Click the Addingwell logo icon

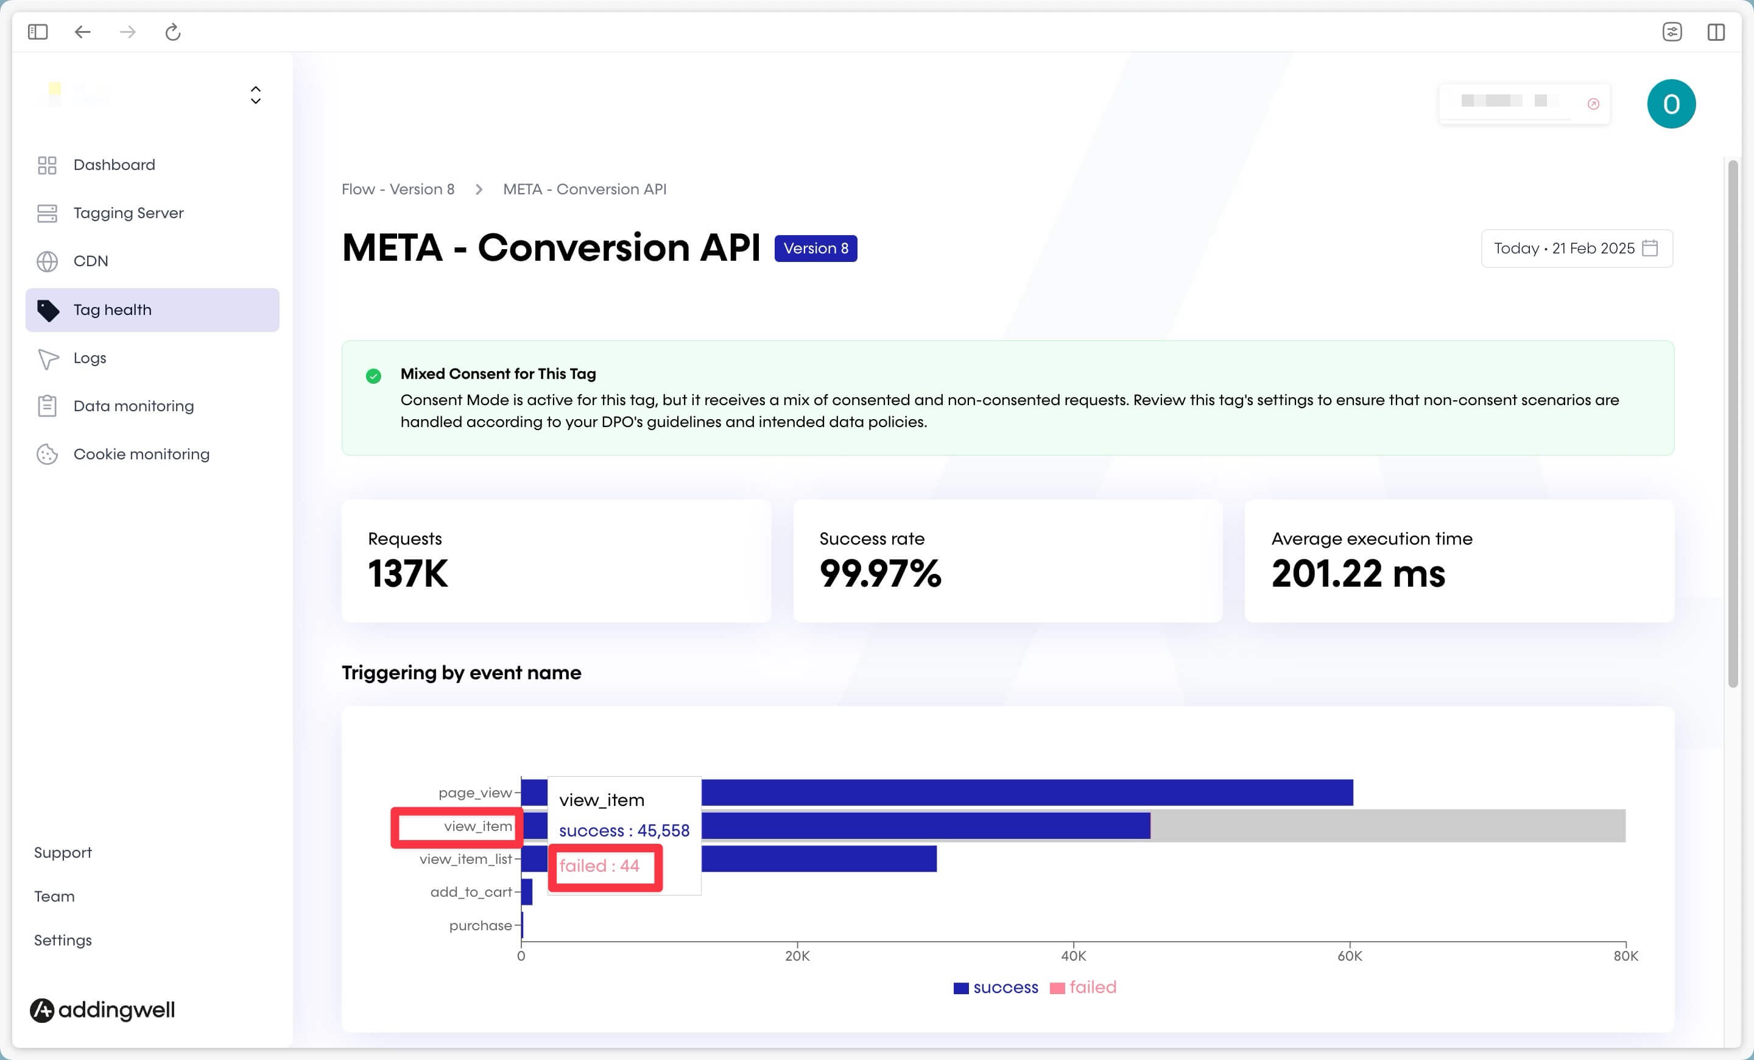tap(40, 1009)
